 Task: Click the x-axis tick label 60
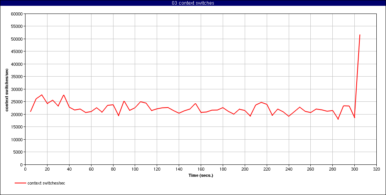coord(91,169)
